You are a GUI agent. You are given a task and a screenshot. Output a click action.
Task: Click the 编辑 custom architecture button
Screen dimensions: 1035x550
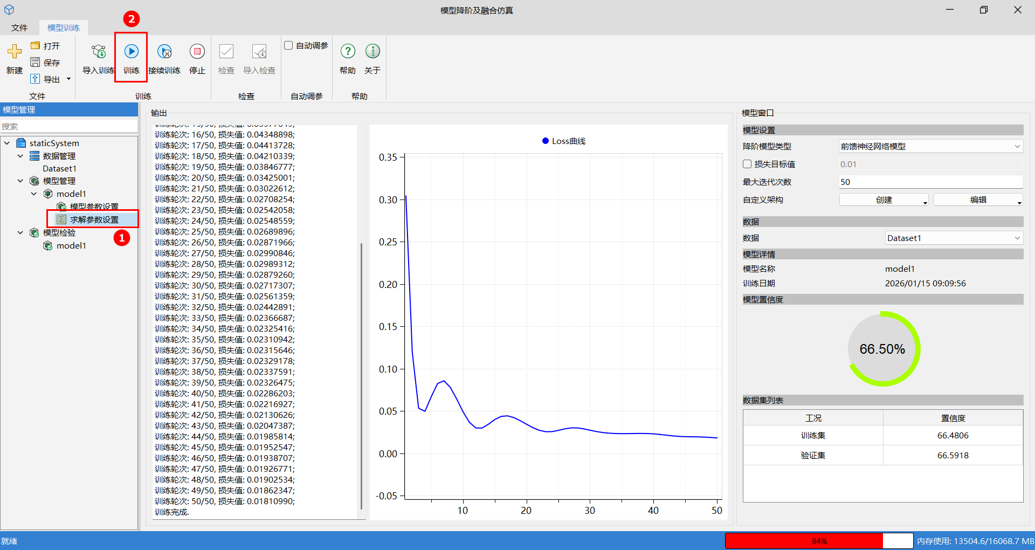978,200
